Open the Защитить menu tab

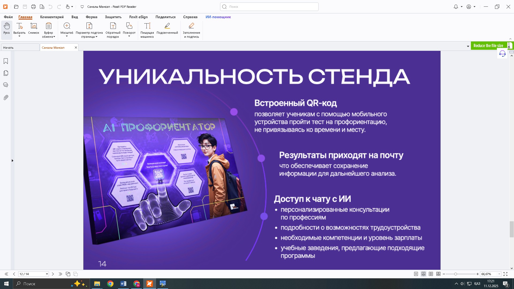click(113, 17)
